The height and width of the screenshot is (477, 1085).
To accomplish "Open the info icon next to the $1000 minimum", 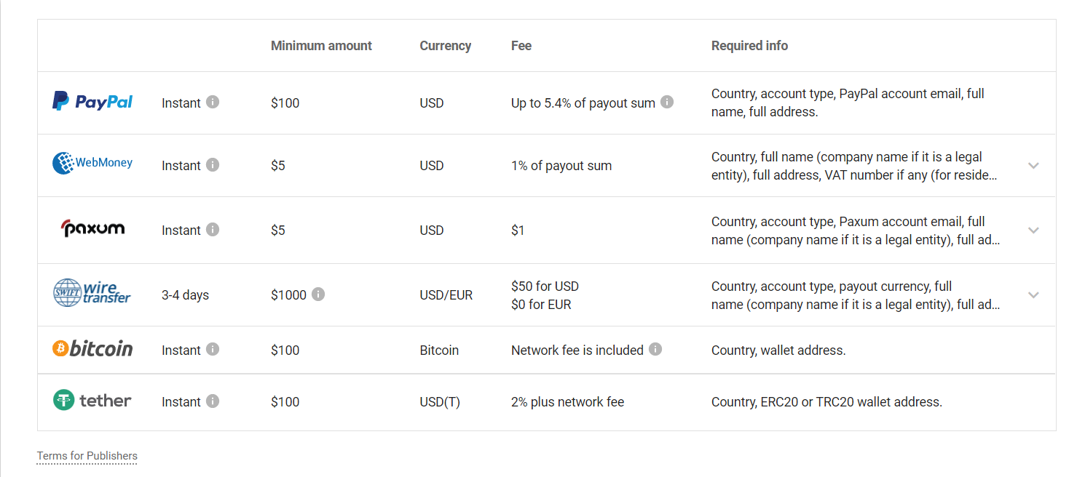I will (x=318, y=295).
